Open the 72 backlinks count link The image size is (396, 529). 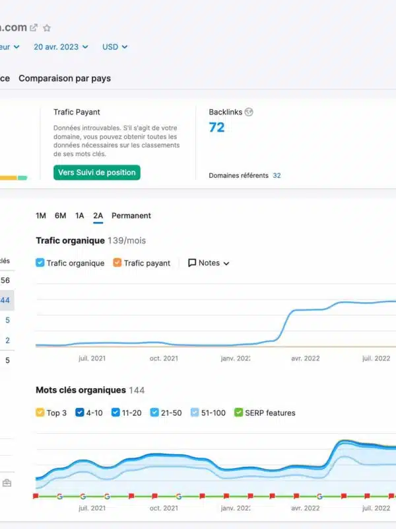point(216,128)
